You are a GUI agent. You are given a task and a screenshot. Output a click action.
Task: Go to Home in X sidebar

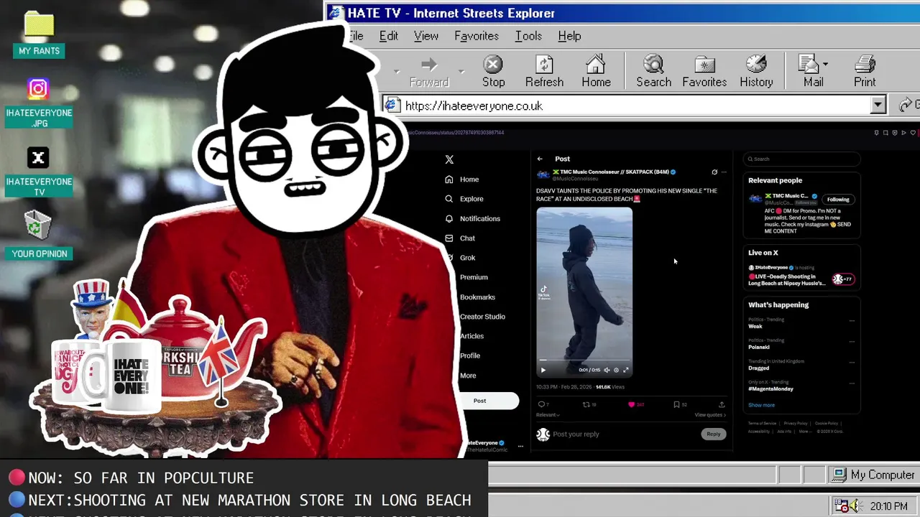(x=462, y=180)
